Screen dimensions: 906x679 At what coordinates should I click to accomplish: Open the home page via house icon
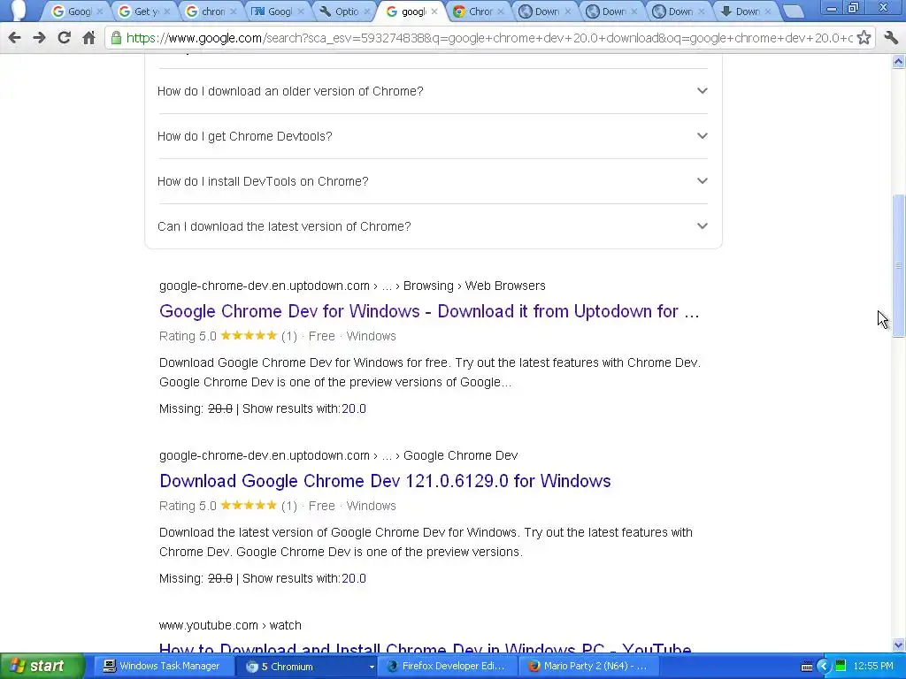(89, 38)
